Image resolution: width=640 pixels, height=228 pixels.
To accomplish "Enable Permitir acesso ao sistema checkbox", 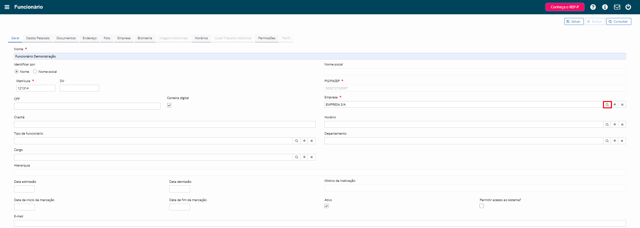I will click(482, 206).
